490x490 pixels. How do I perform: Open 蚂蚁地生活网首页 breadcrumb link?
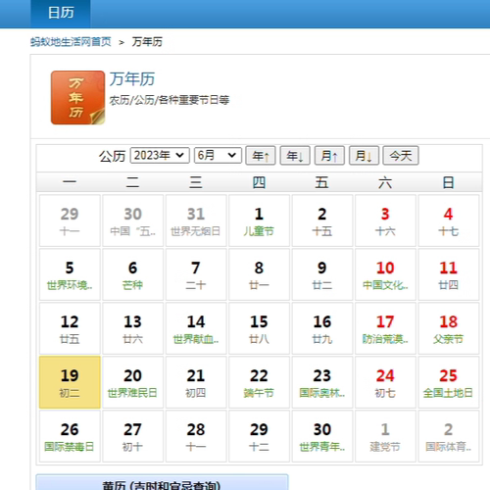[x=71, y=42]
